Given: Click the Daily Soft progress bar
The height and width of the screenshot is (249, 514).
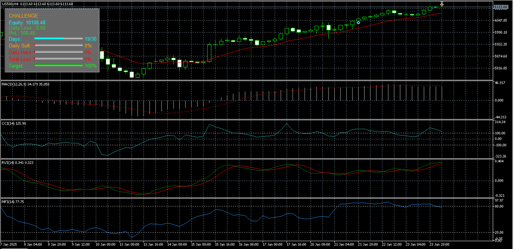Looking at the screenshot, I should click(59, 45).
